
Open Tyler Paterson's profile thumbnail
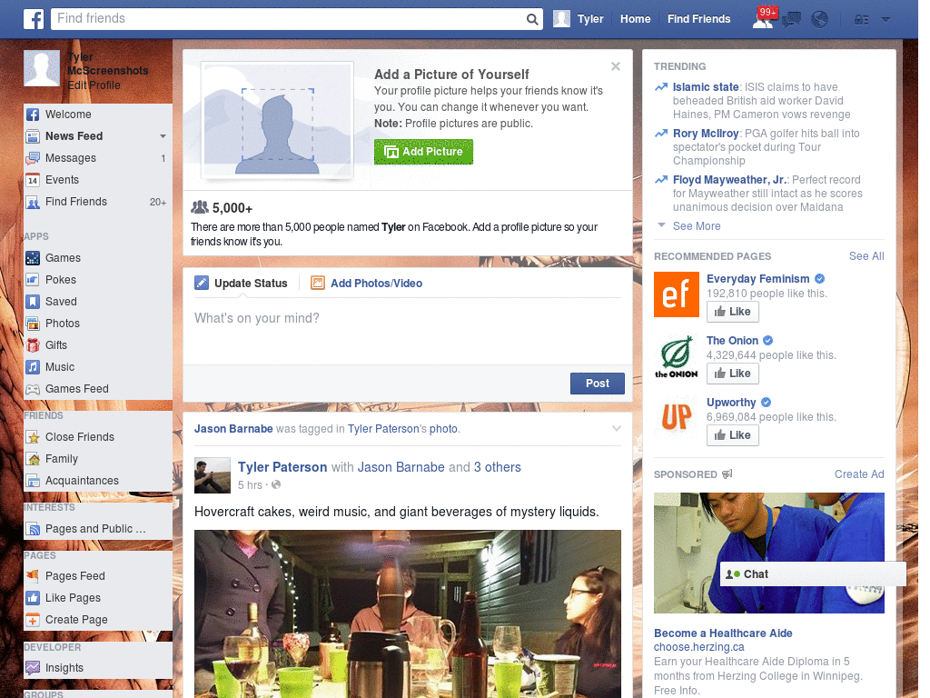(213, 475)
